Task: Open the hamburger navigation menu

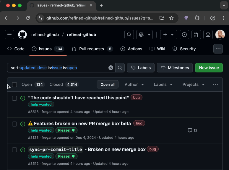Action: pos(9,35)
